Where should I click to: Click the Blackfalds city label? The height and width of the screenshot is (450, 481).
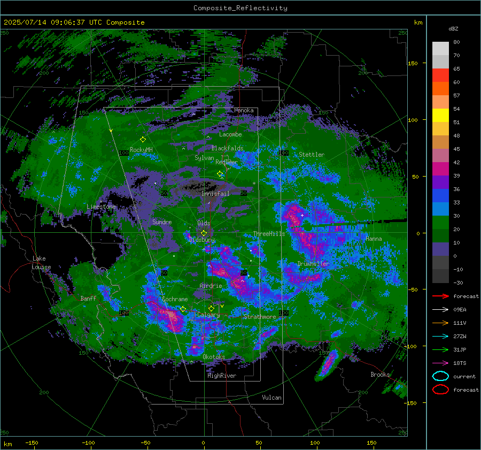pyautogui.click(x=227, y=148)
